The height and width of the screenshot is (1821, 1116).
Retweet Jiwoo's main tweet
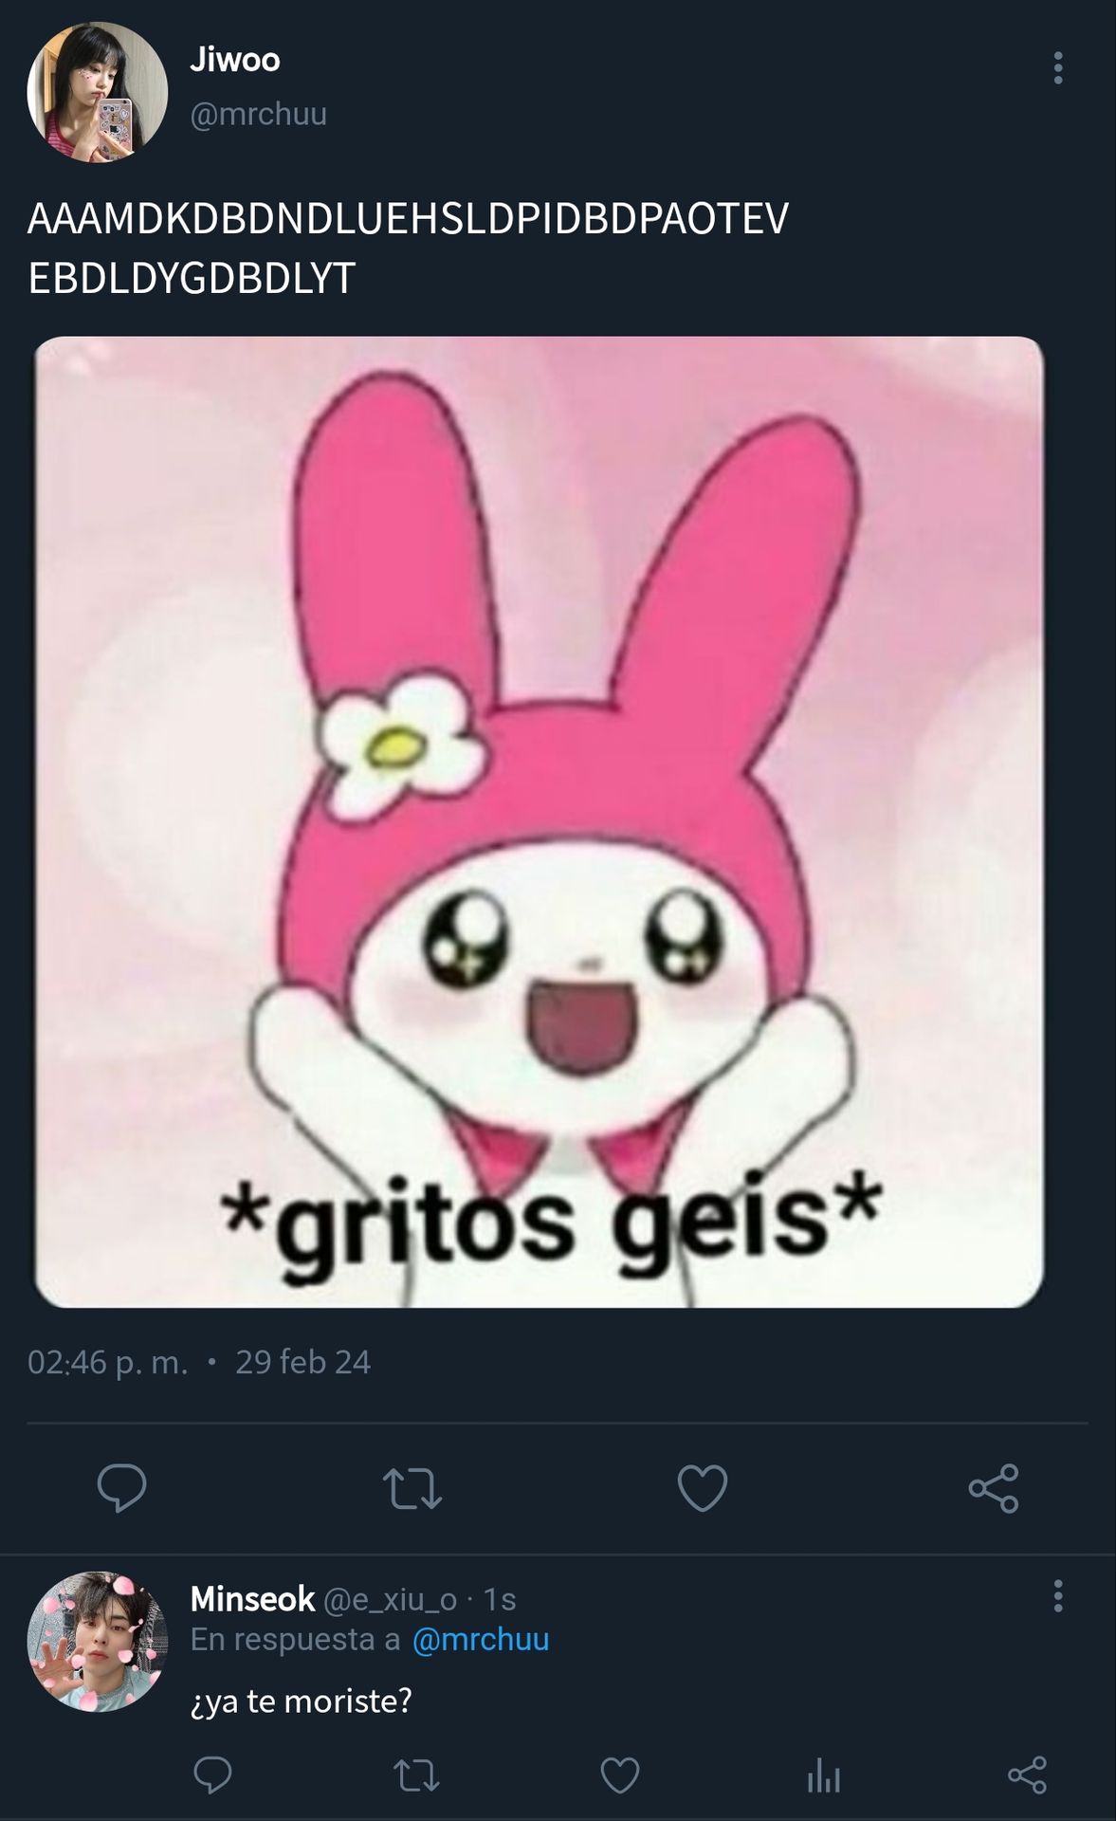tap(412, 1488)
